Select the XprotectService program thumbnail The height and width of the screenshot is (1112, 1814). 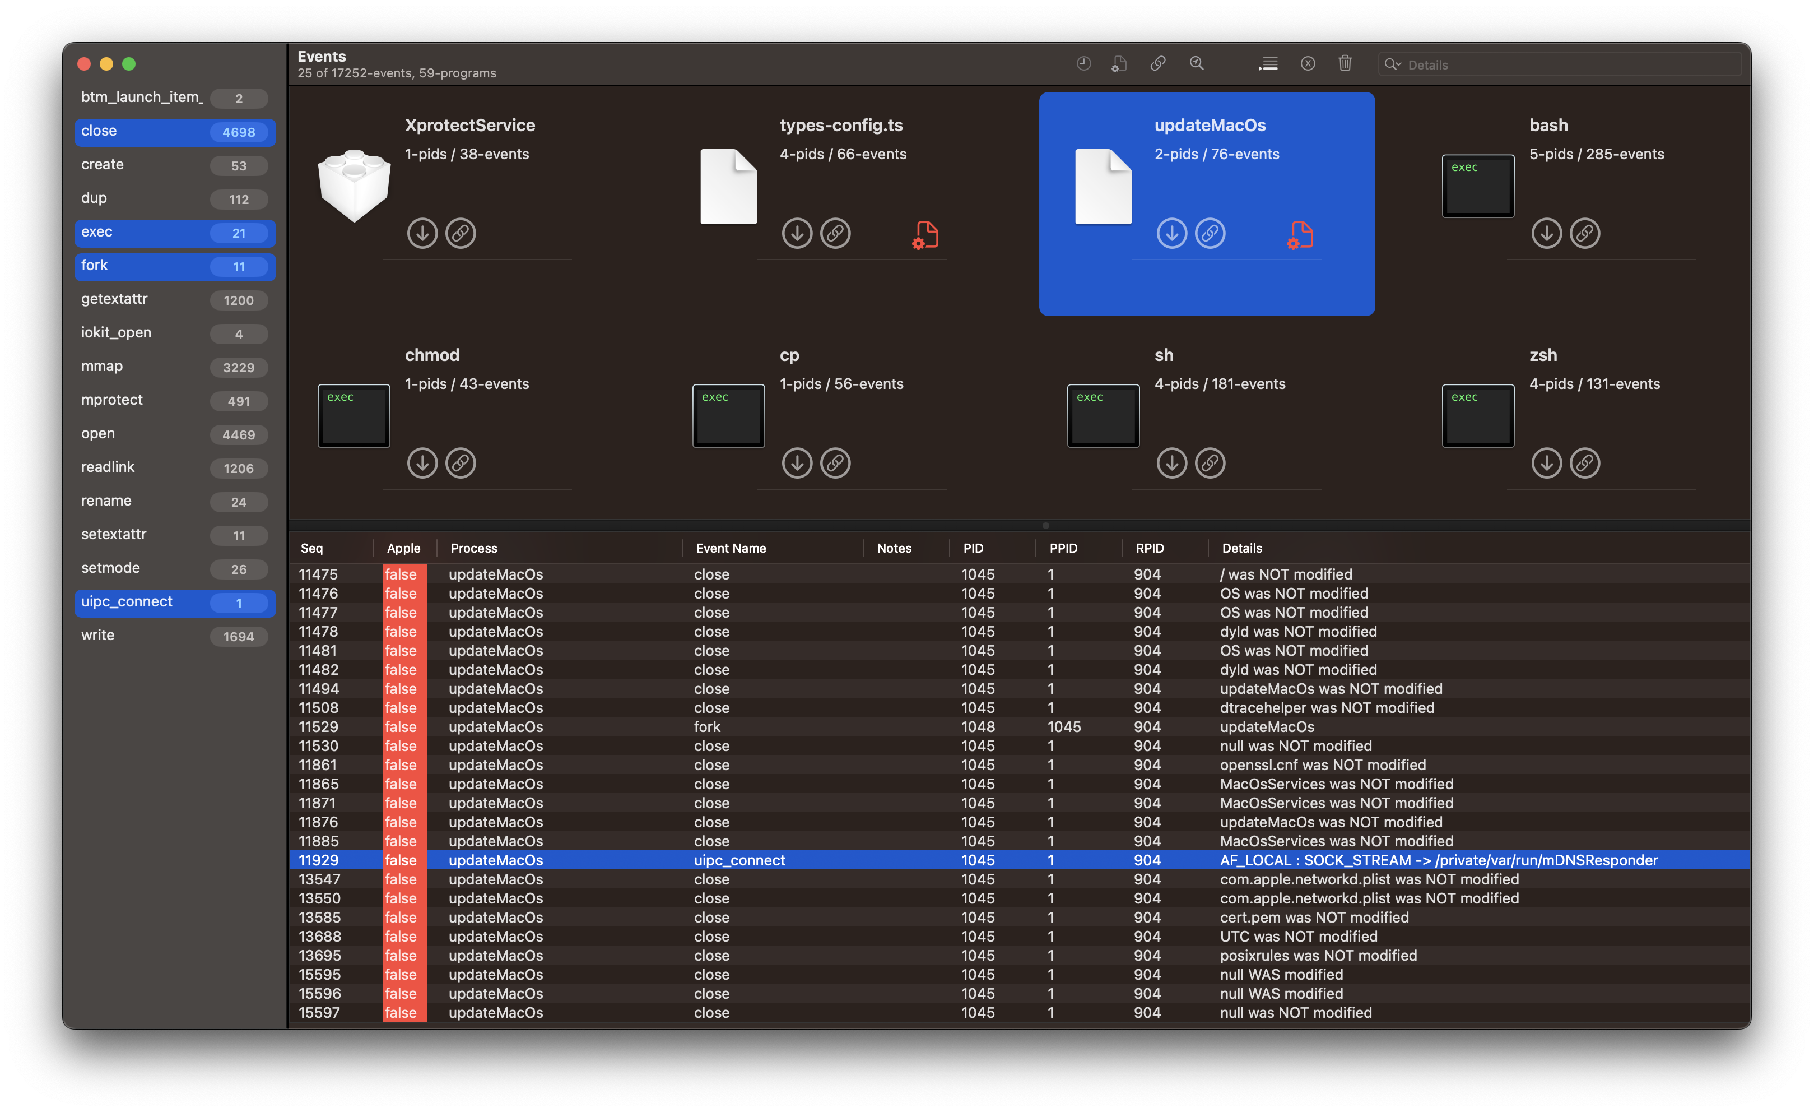[x=354, y=186]
